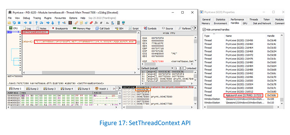Select the AppLaunch.exe thread handle row
Image resolution: width=290 pixels, height=135 pixels.
[x=242, y=95]
